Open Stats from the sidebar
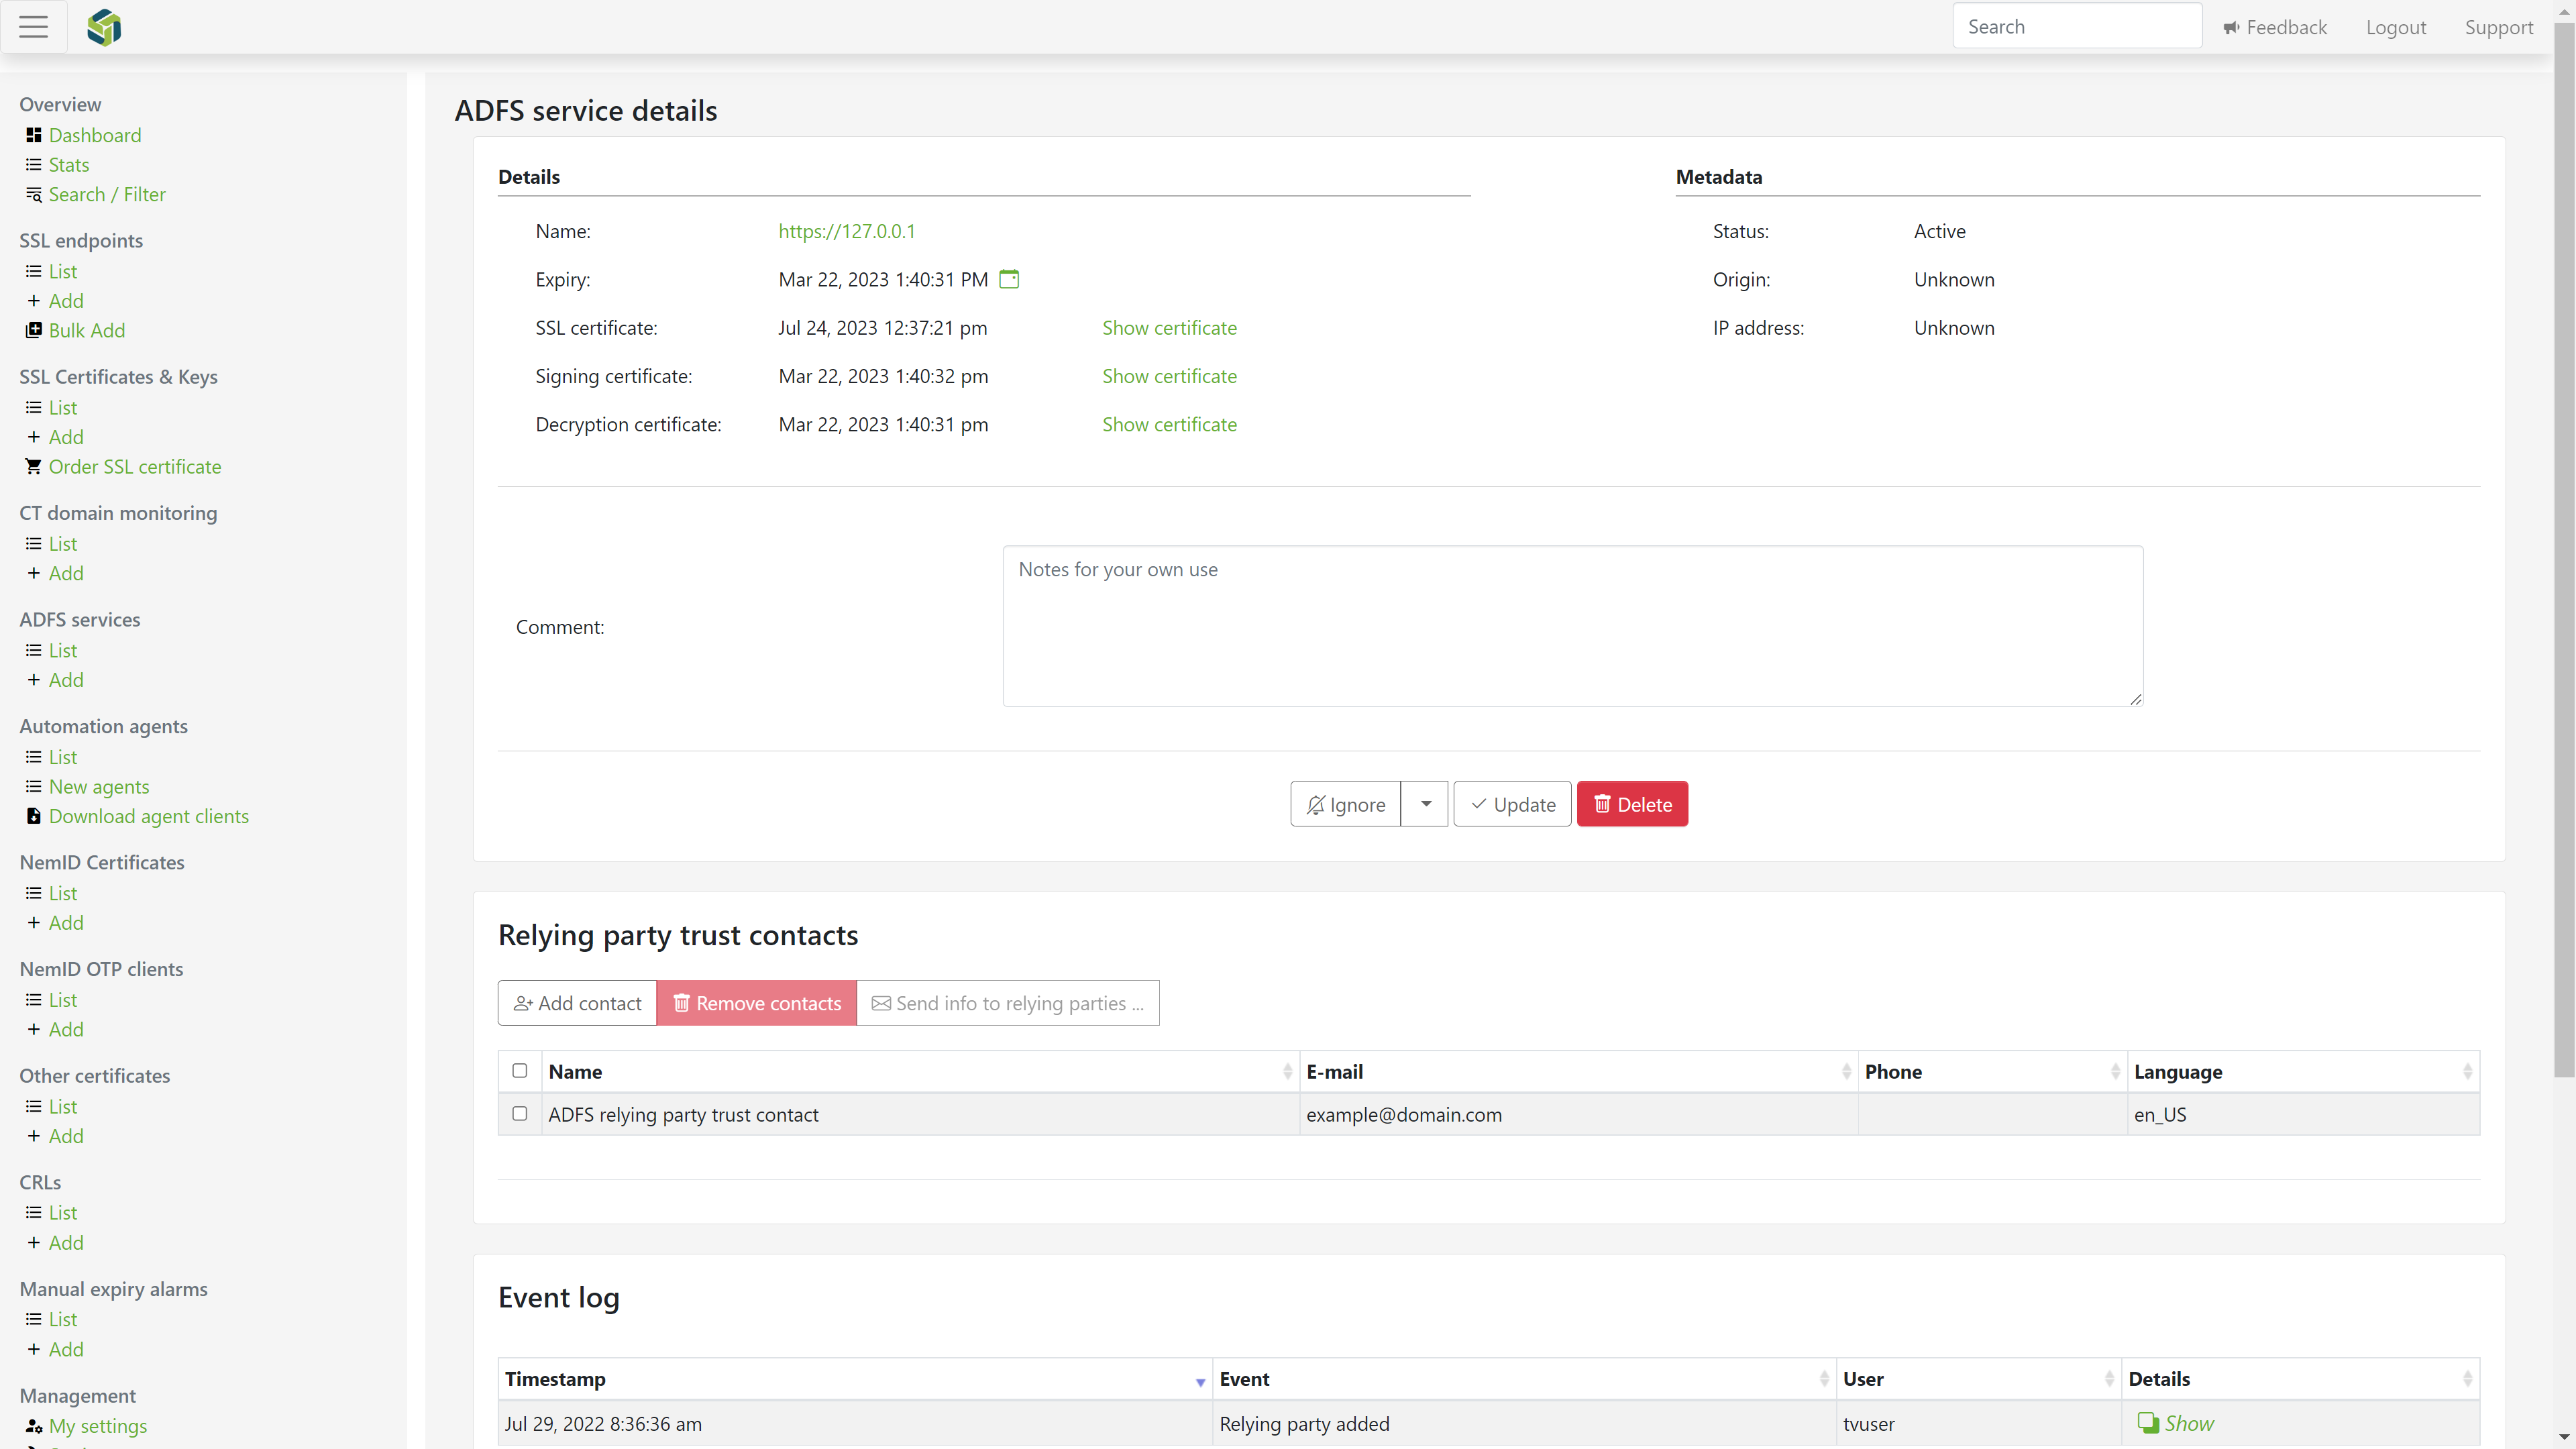Image resolution: width=2576 pixels, height=1449 pixels. click(69, 165)
